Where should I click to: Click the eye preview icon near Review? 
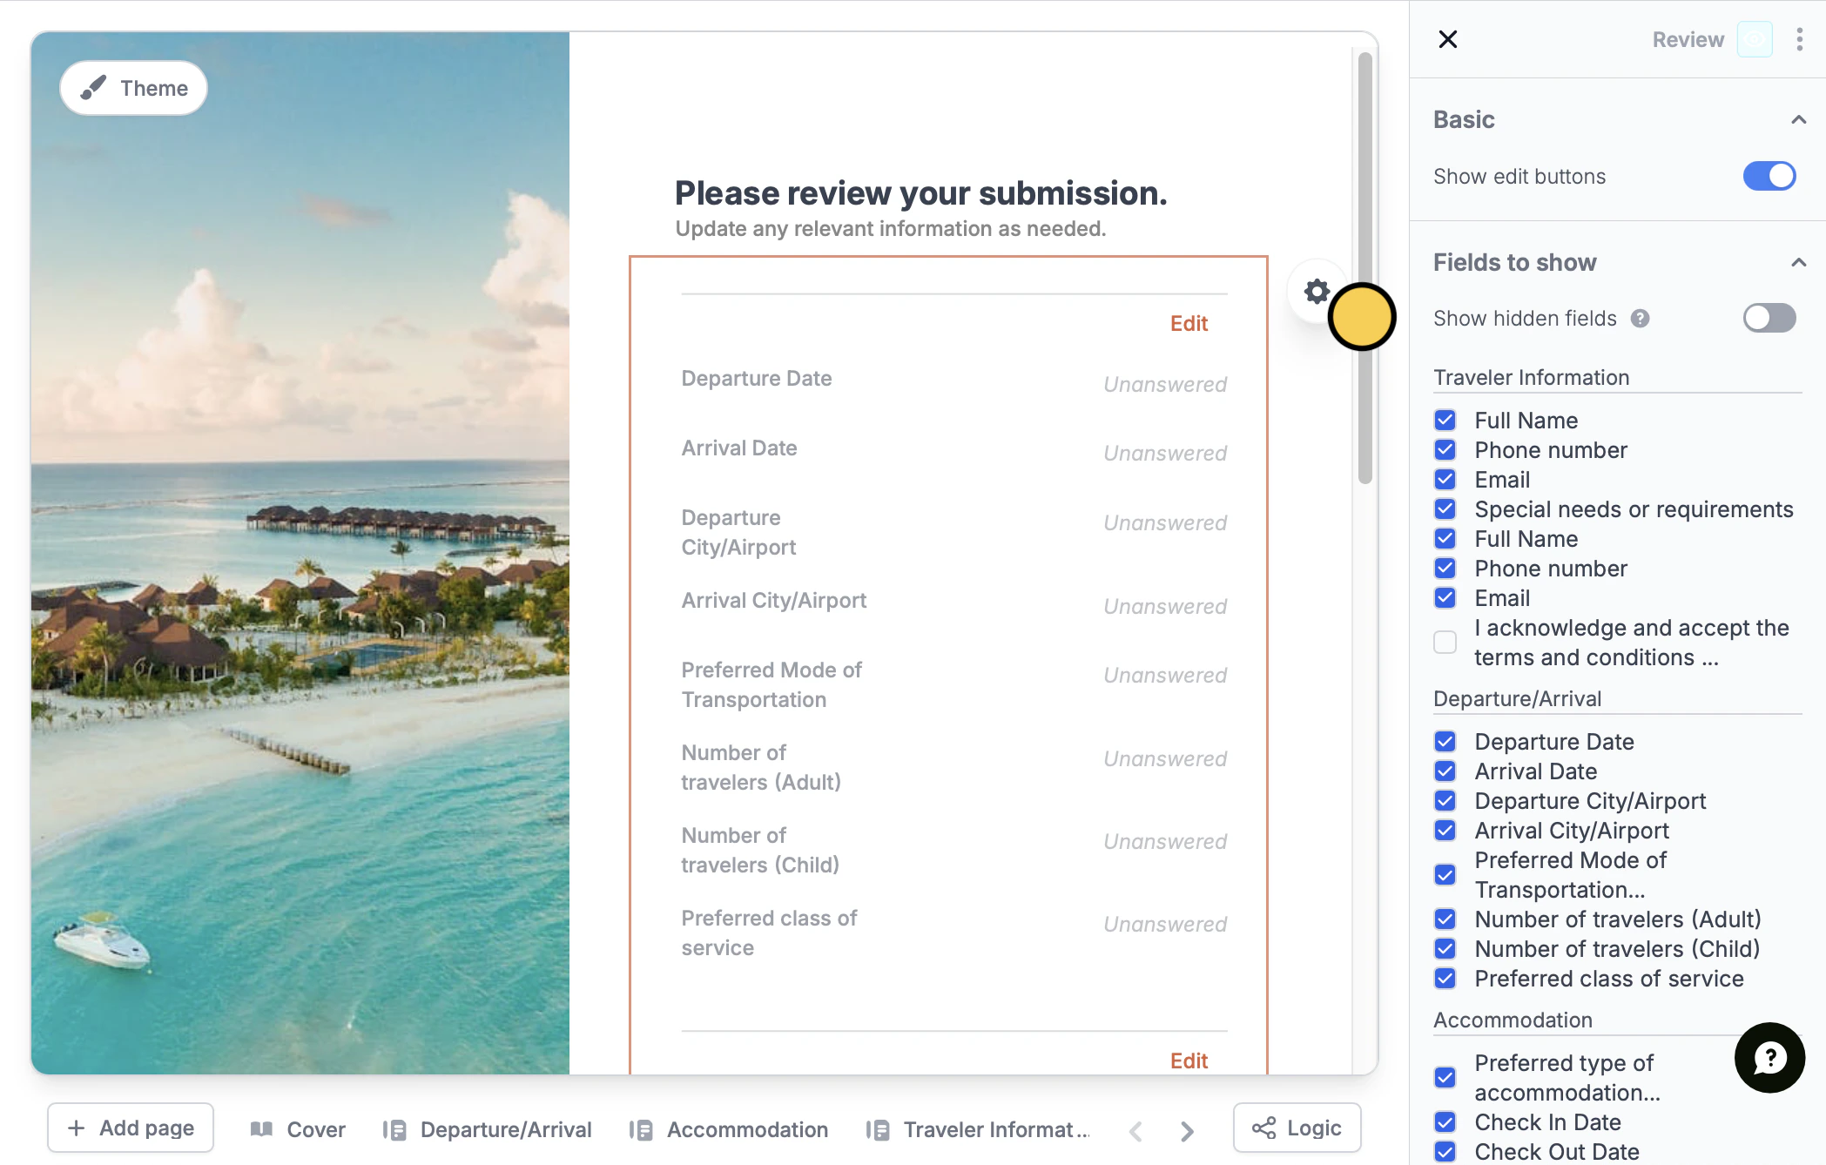tap(1754, 39)
